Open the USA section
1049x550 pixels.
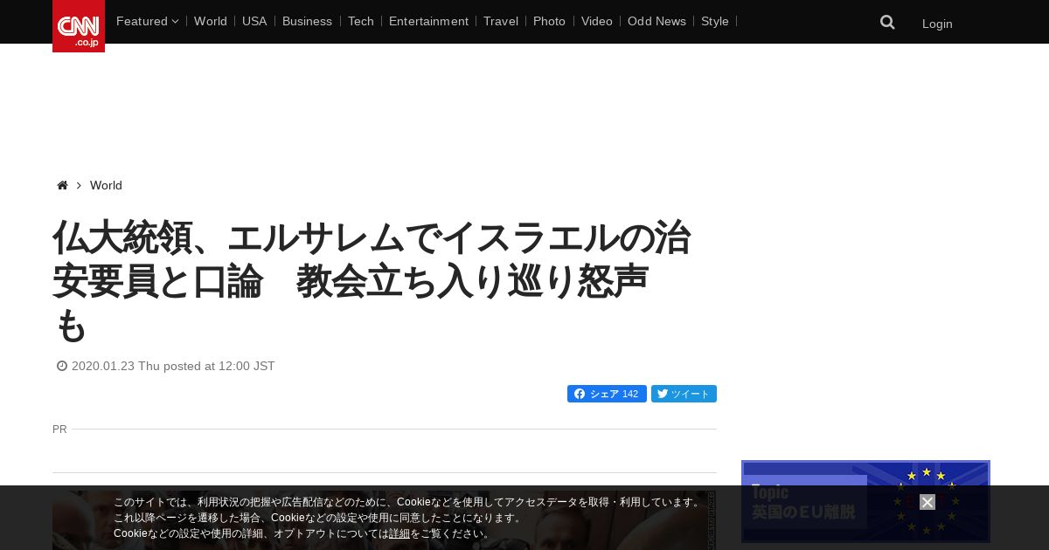254,21
